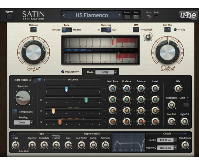Click the Clip indicator LED
The image size is (199, 166).
(175, 30)
